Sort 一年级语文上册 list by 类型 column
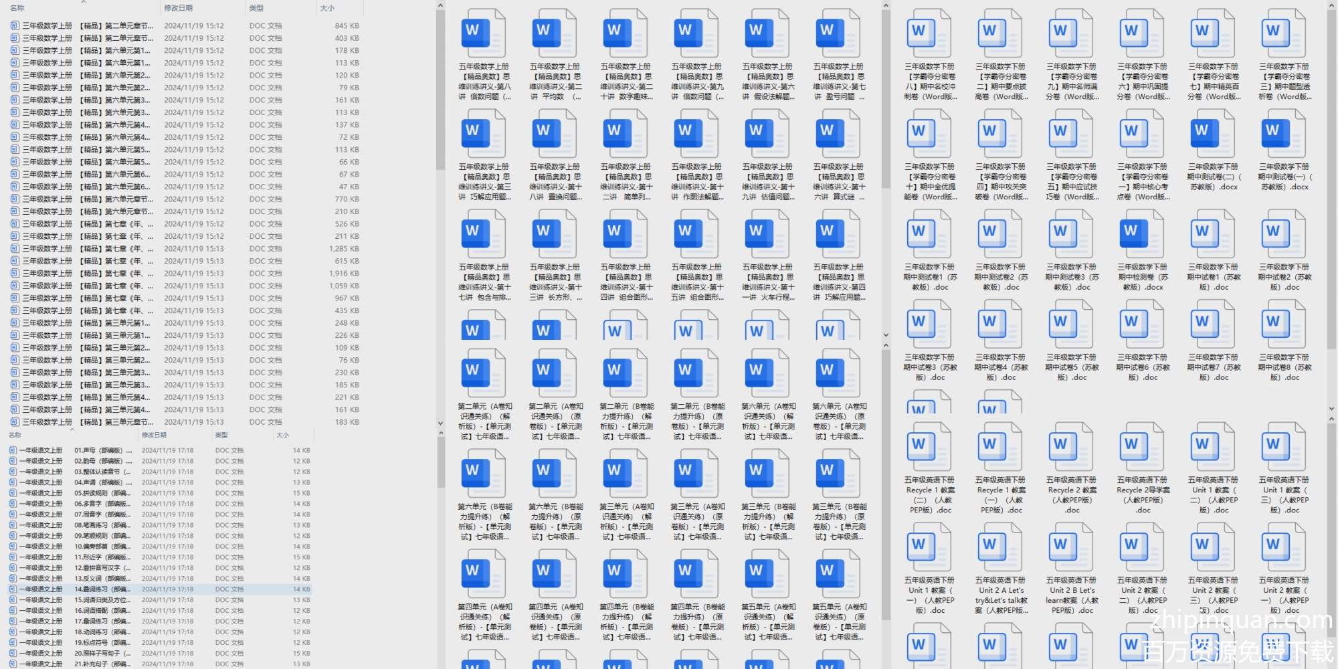This screenshot has height=669, width=1338. click(221, 436)
